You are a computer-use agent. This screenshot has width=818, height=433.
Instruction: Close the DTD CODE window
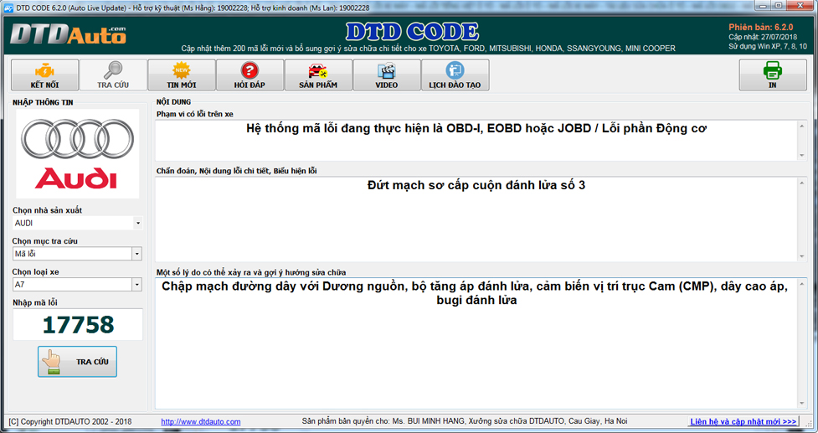point(798,5)
